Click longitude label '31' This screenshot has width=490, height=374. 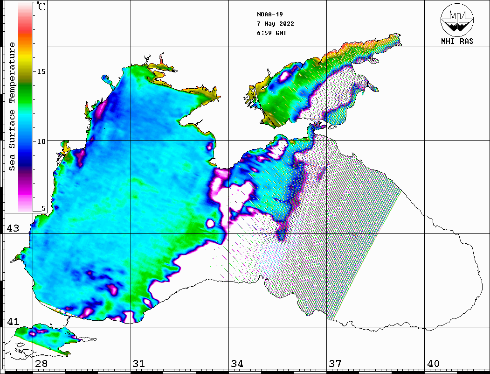tap(139, 363)
